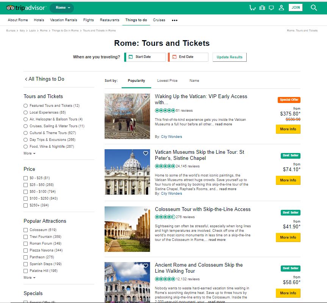This screenshot has width=327, height=303.
Task: Open the profile person icon
Action: 280,7
